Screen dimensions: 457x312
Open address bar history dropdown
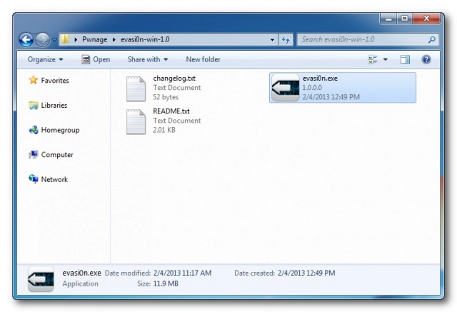(272, 40)
